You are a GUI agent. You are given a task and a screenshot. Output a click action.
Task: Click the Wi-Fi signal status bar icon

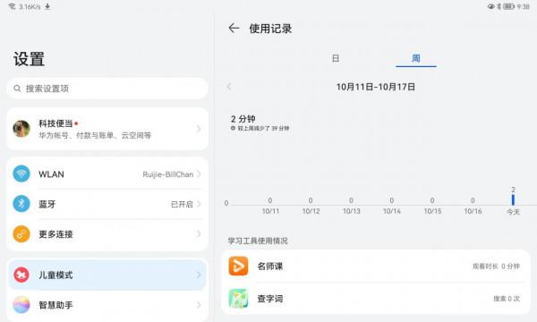(x=12, y=6)
